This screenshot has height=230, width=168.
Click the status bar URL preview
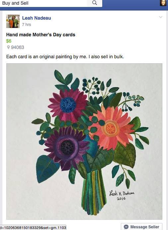coord(33,228)
